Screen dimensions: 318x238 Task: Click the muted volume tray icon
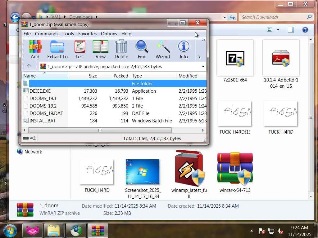(x=280, y=231)
